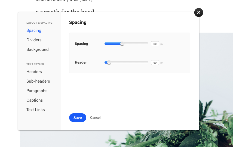
Task: Click the Spacing panel heading
Action: (x=78, y=22)
